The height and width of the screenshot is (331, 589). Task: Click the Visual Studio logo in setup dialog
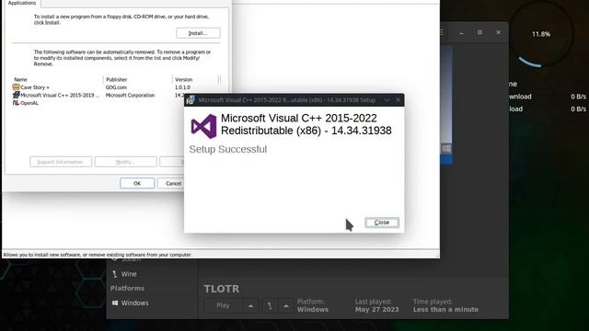(203, 126)
